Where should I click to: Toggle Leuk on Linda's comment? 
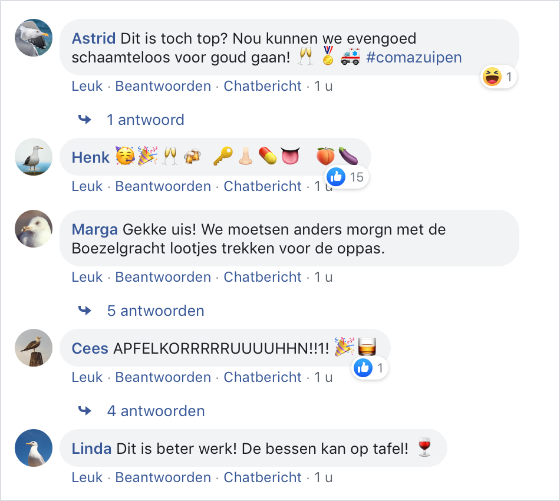pos(87,477)
